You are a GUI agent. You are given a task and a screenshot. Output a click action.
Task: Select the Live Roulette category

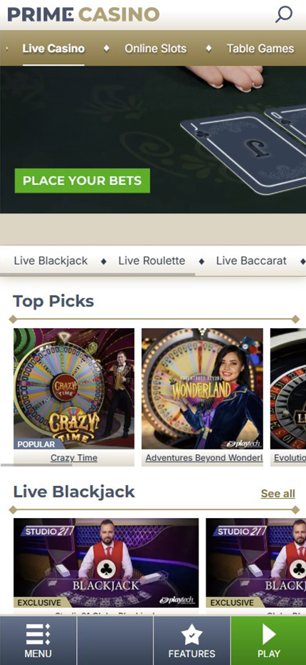[x=152, y=260]
